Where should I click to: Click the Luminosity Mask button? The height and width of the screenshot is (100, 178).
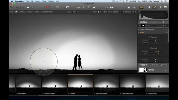click(47, 12)
